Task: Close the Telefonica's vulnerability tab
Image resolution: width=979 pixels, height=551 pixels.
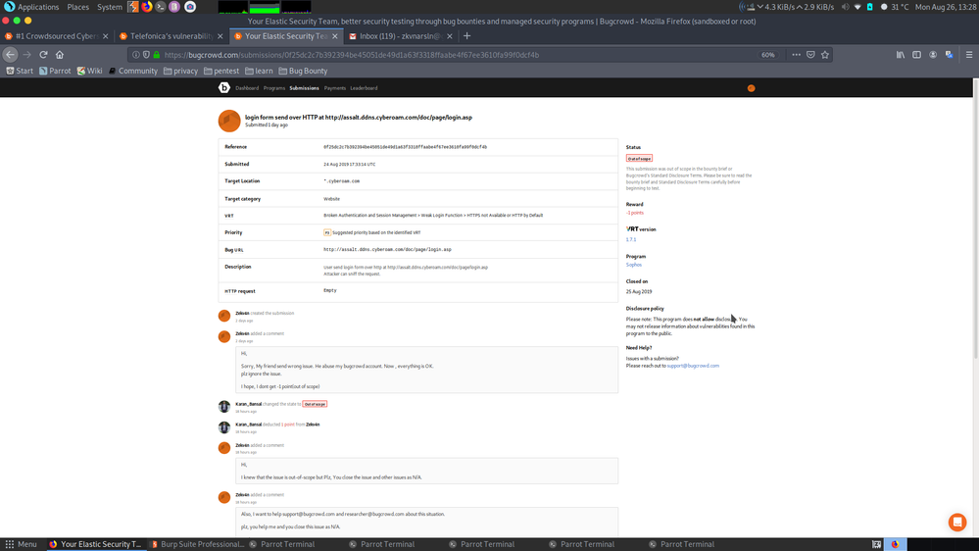Action: (x=220, y=36)
